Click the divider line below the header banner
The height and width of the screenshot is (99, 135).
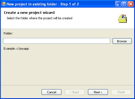pos(67,29)
